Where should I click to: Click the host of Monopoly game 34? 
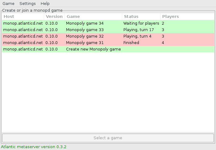click(23, 23)
